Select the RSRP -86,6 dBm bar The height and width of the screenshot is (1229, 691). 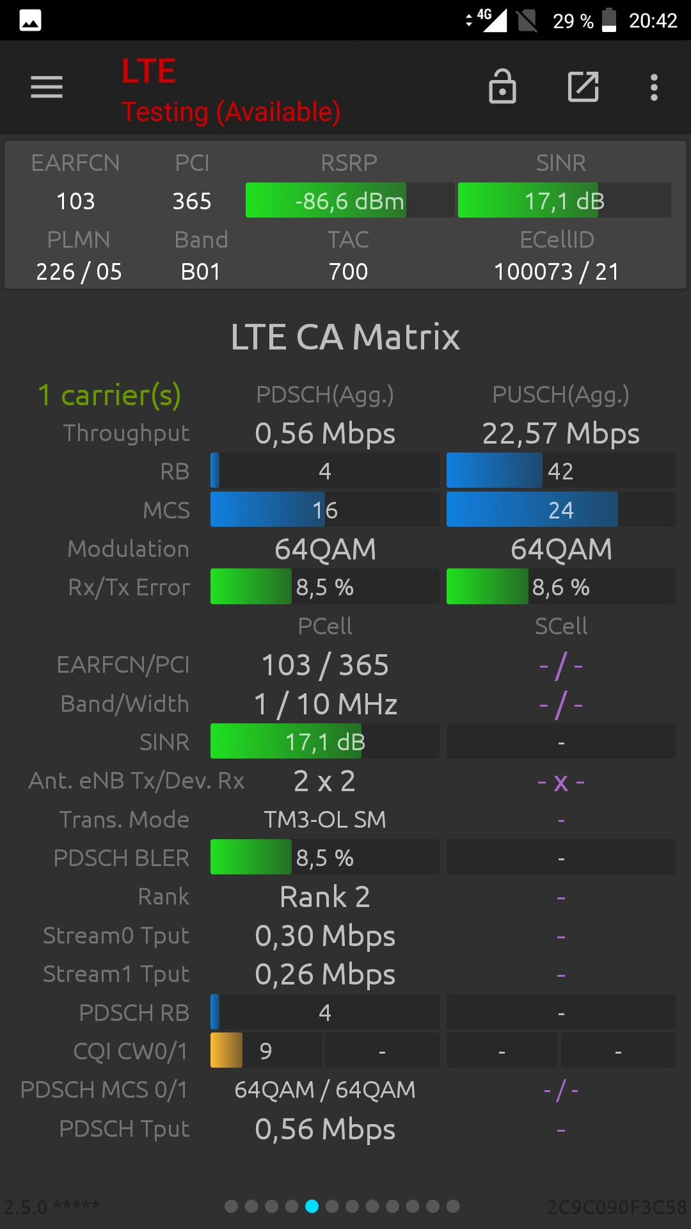[350, 200]
